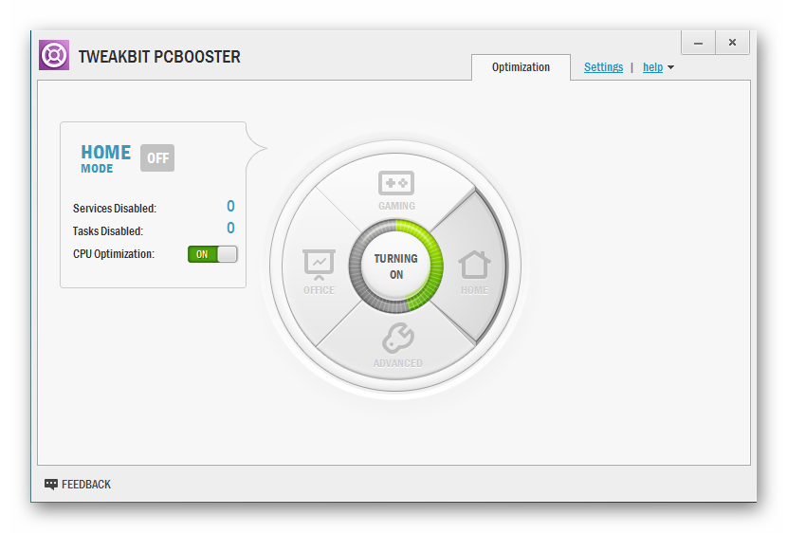
Task: Click the central Turning On dial
Action: (x=396, y=266)
